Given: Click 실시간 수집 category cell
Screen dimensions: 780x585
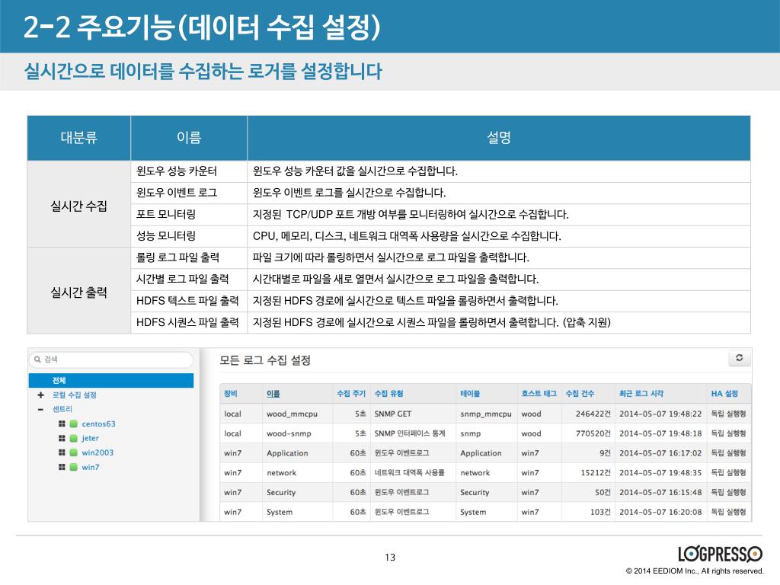Looking at the screenshot, I should (78, 206).
